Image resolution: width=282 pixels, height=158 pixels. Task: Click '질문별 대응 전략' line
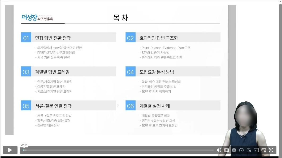pos(47,125)
